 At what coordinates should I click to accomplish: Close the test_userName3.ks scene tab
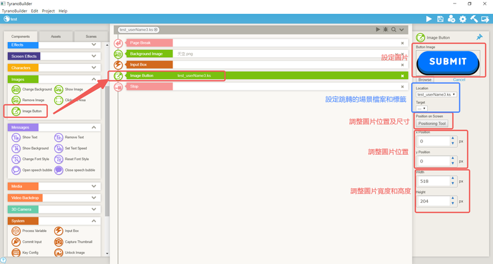point(156,30)
